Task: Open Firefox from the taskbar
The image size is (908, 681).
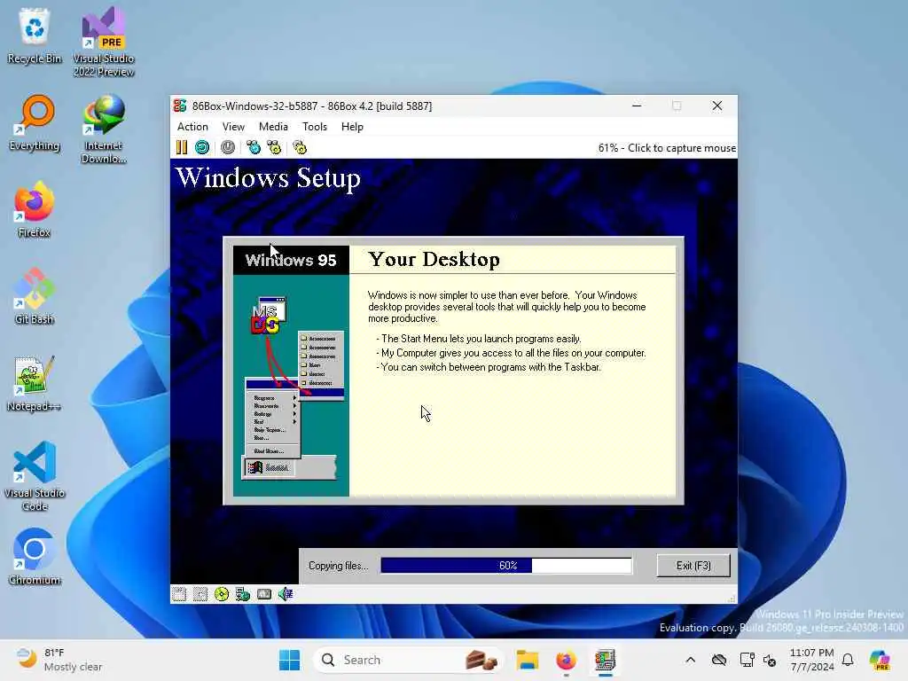Action: click(566, 660)
